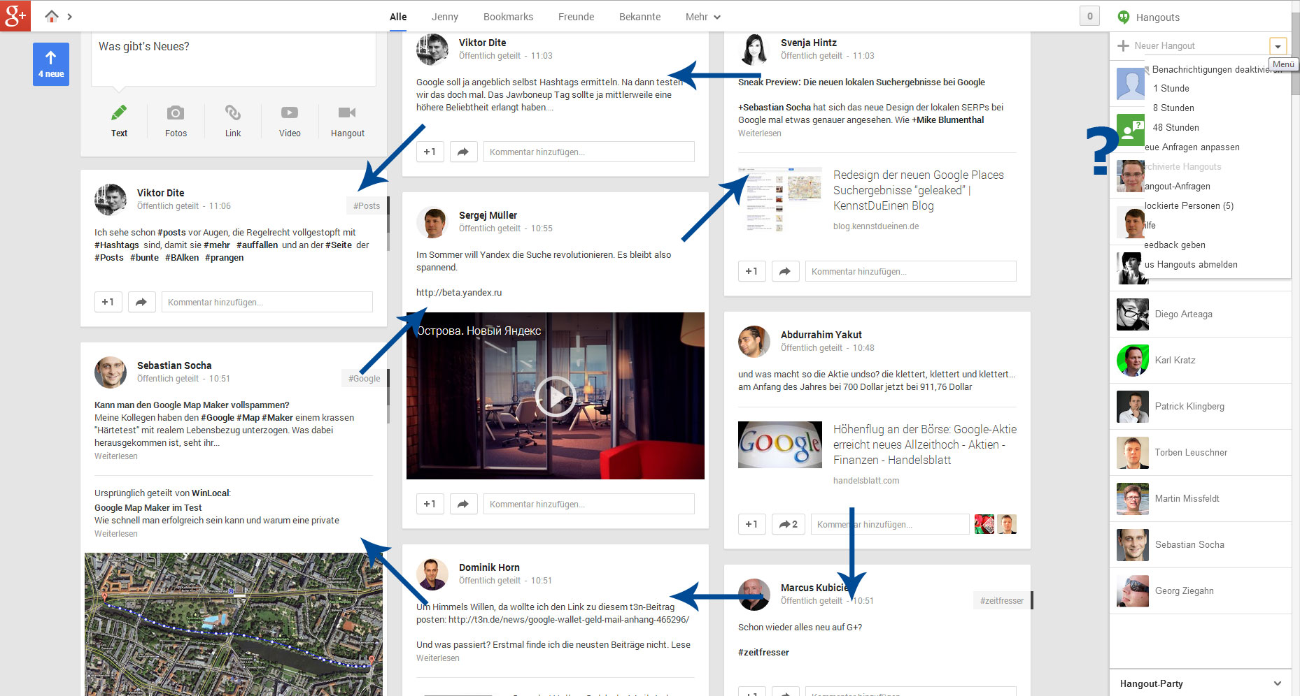Open share count 2 on Yakut's post
This screenshot has width=1300, height=696.
(x=789, y=524)
